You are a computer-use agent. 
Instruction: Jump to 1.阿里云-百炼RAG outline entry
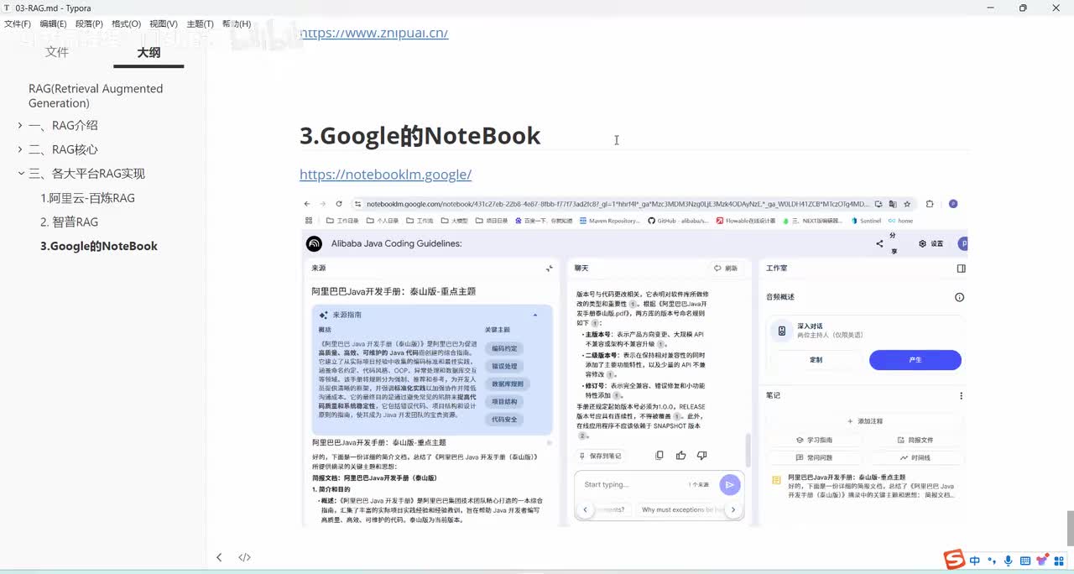click(87, 198)
